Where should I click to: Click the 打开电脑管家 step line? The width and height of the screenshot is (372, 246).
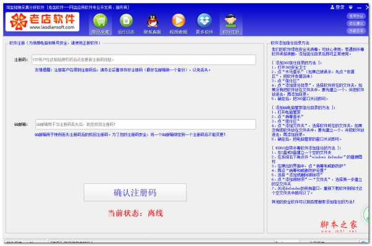(x=286, y=112)
